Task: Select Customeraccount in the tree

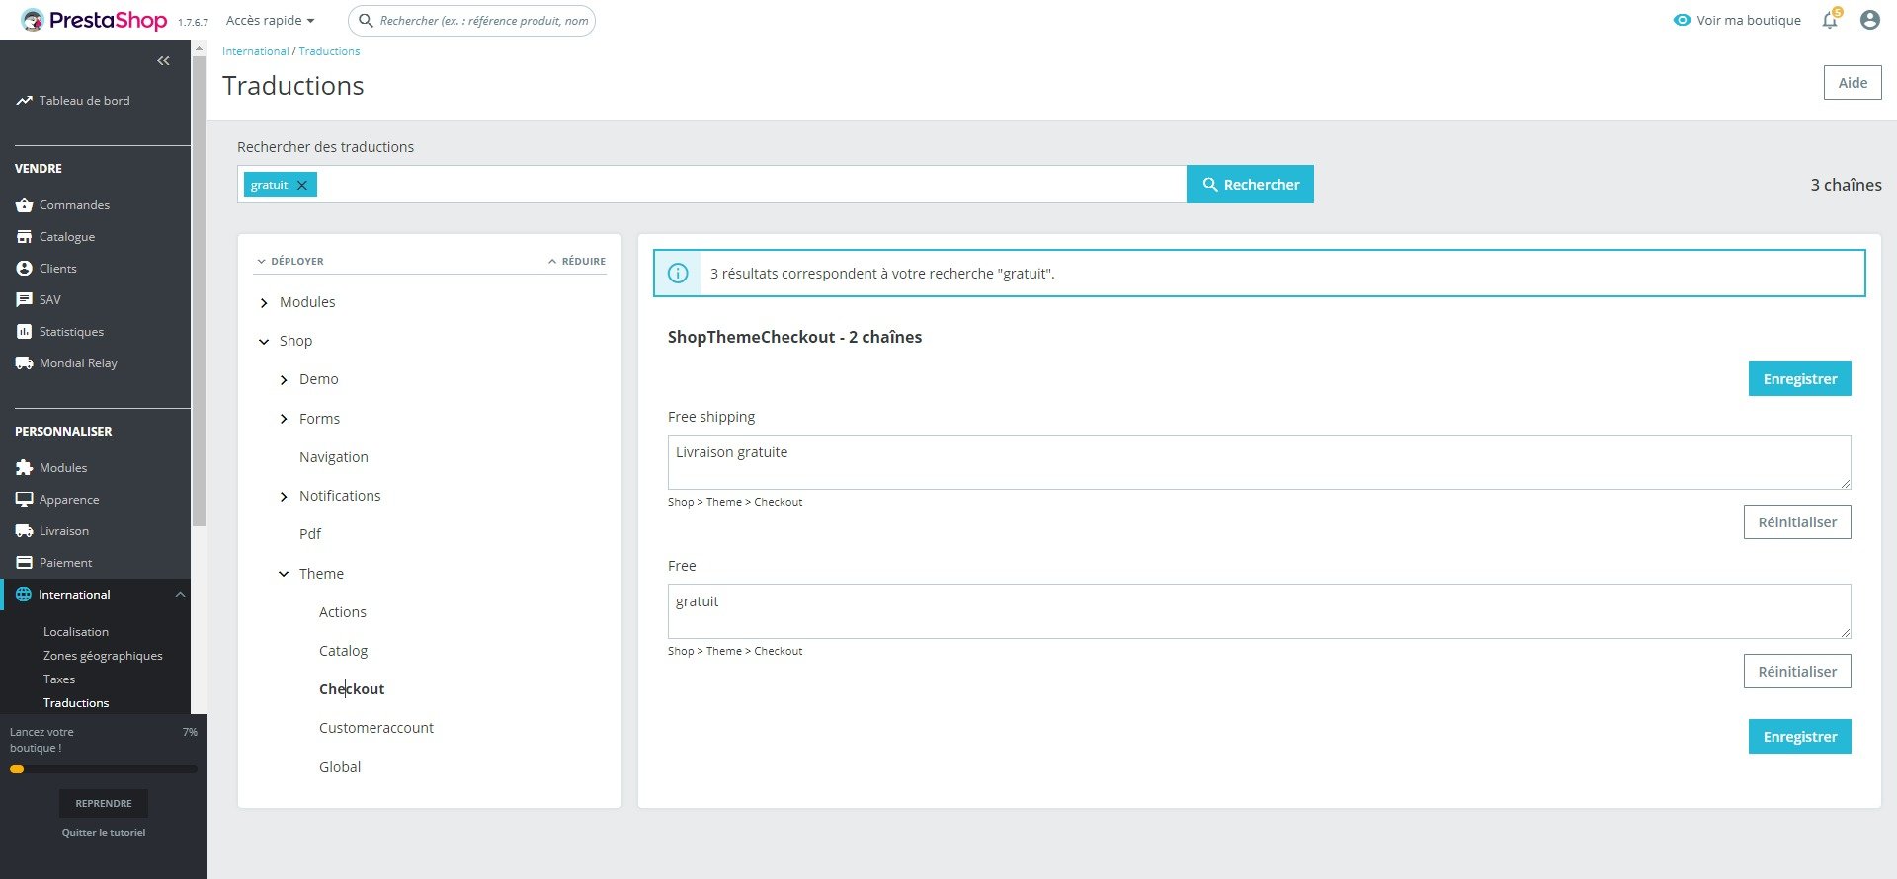Action: pyautogui.click(x=376, y=728)
